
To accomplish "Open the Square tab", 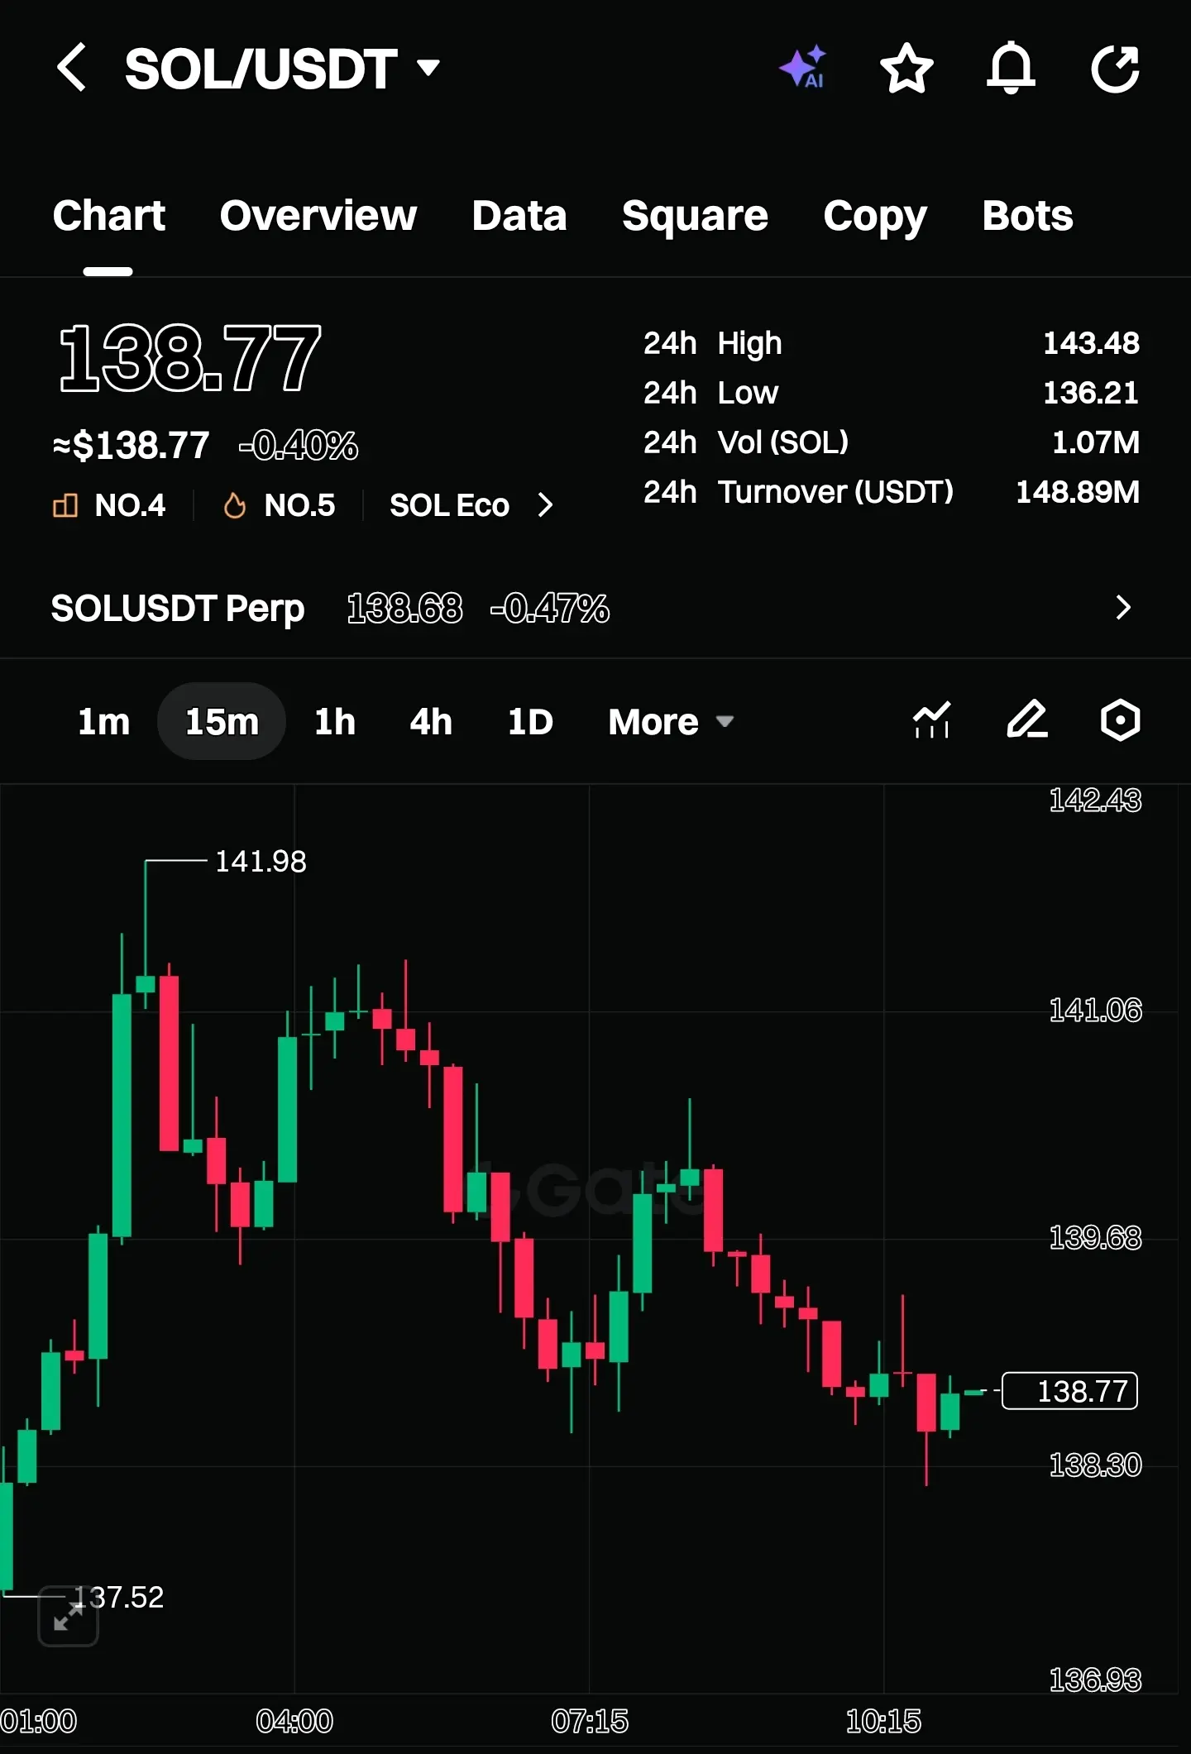I will pos(695,217).
